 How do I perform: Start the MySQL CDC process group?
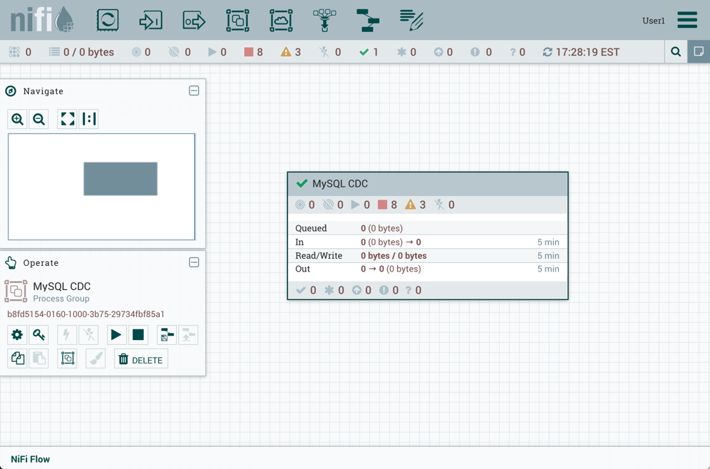[115, 334]
